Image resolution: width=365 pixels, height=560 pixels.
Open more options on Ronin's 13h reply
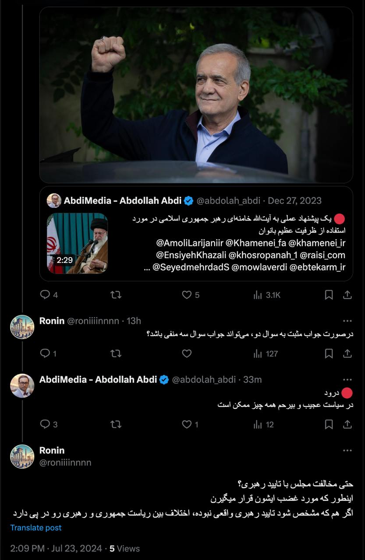(x=347, y=321)
